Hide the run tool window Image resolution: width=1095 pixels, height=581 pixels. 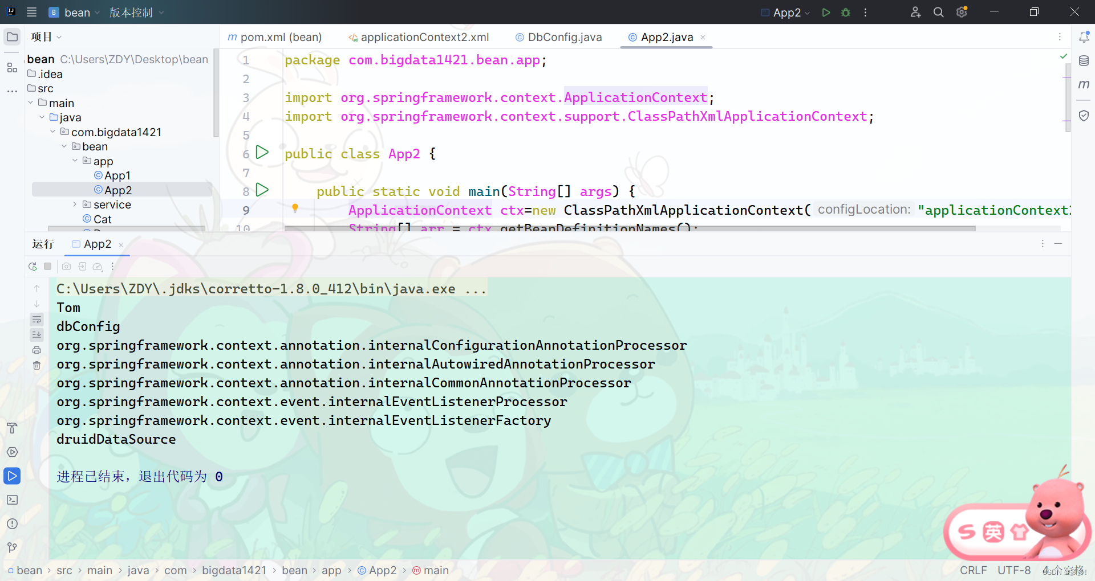pos(1059,243)
